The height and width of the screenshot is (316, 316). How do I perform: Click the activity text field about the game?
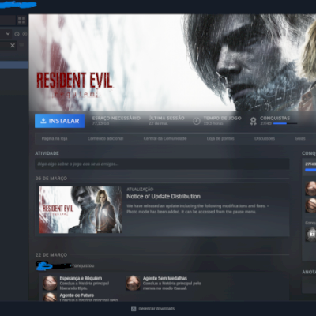click(162, 164)
